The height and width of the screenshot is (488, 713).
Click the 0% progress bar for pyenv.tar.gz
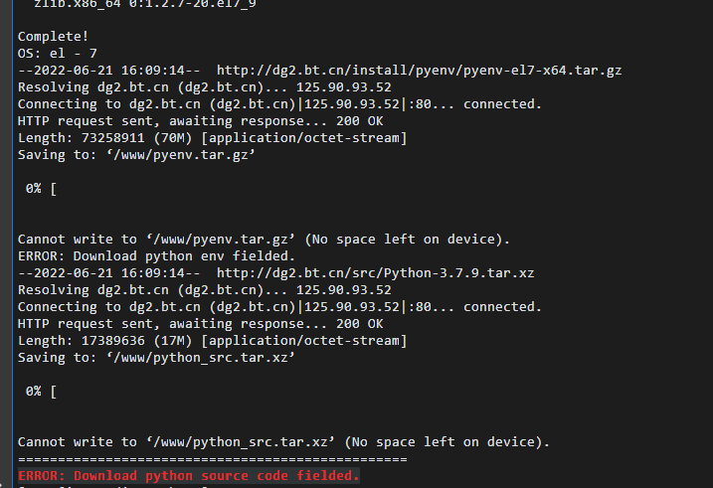(41, 189)
